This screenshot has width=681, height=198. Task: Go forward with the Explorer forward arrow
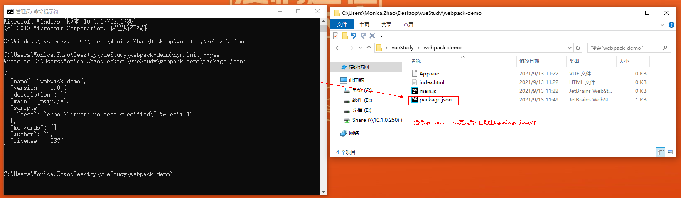tap(350, 48)
